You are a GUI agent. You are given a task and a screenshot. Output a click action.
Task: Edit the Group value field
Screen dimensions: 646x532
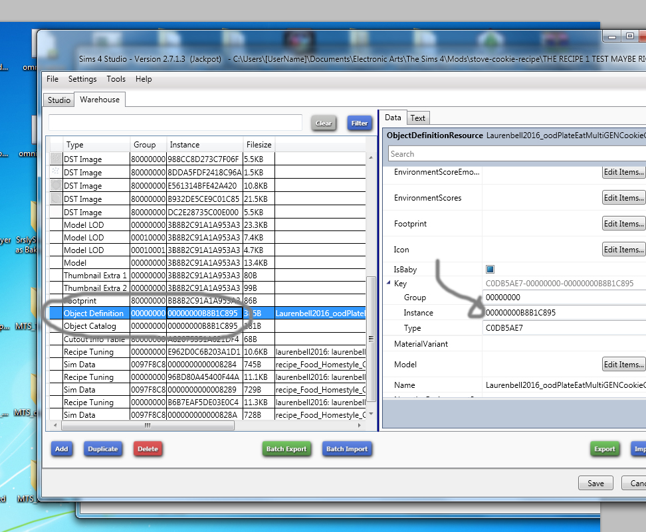coord(564,298)
